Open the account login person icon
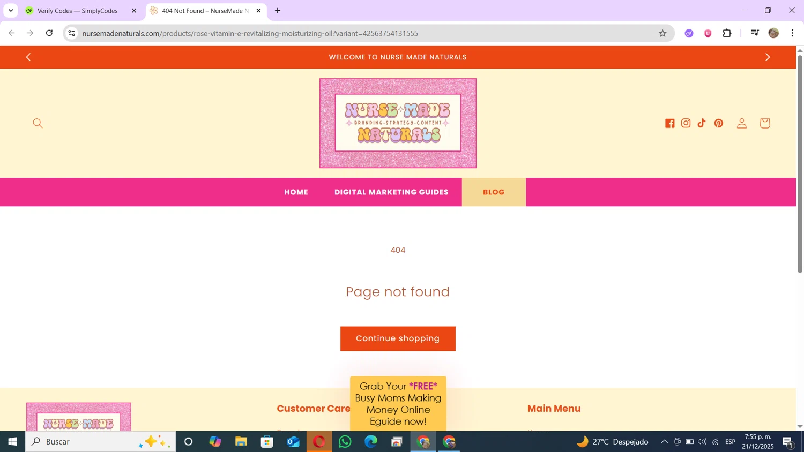 coord(741,124)
